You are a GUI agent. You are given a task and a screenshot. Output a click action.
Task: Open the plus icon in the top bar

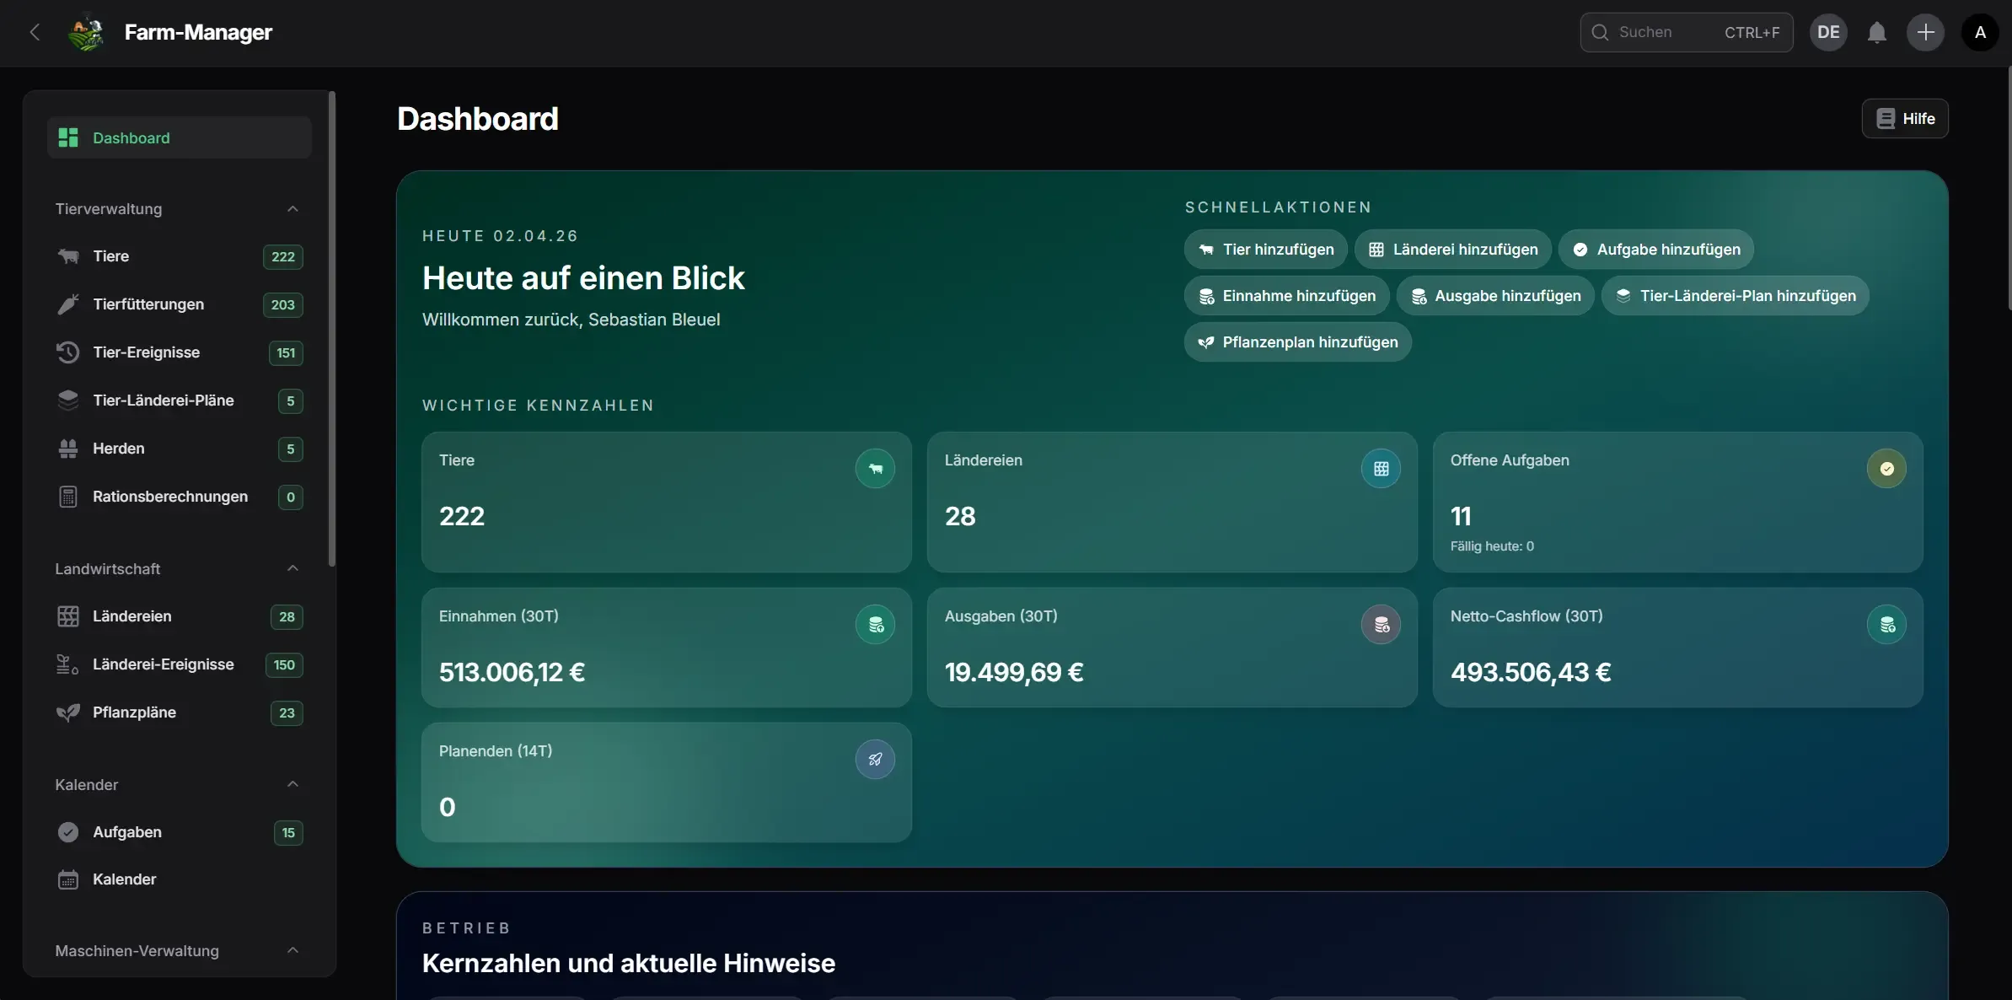click(x=1925, y=32)
